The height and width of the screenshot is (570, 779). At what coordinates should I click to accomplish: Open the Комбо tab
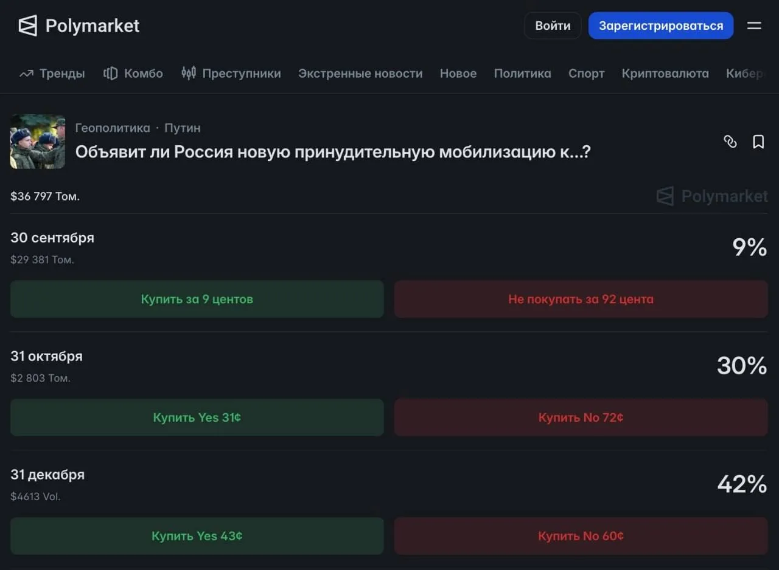click(x=144, y=74)
